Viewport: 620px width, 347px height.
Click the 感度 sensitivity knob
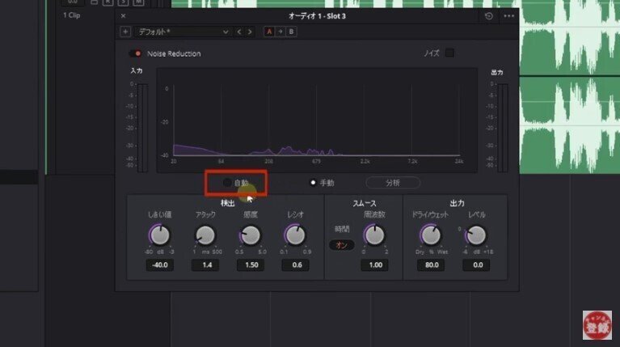(x=251, y=235)
